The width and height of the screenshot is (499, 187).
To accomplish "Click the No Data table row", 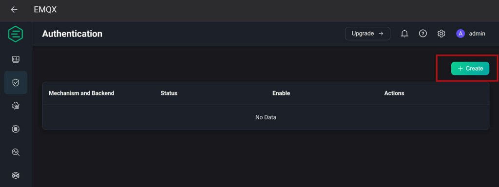I will (x=266, y=117).
